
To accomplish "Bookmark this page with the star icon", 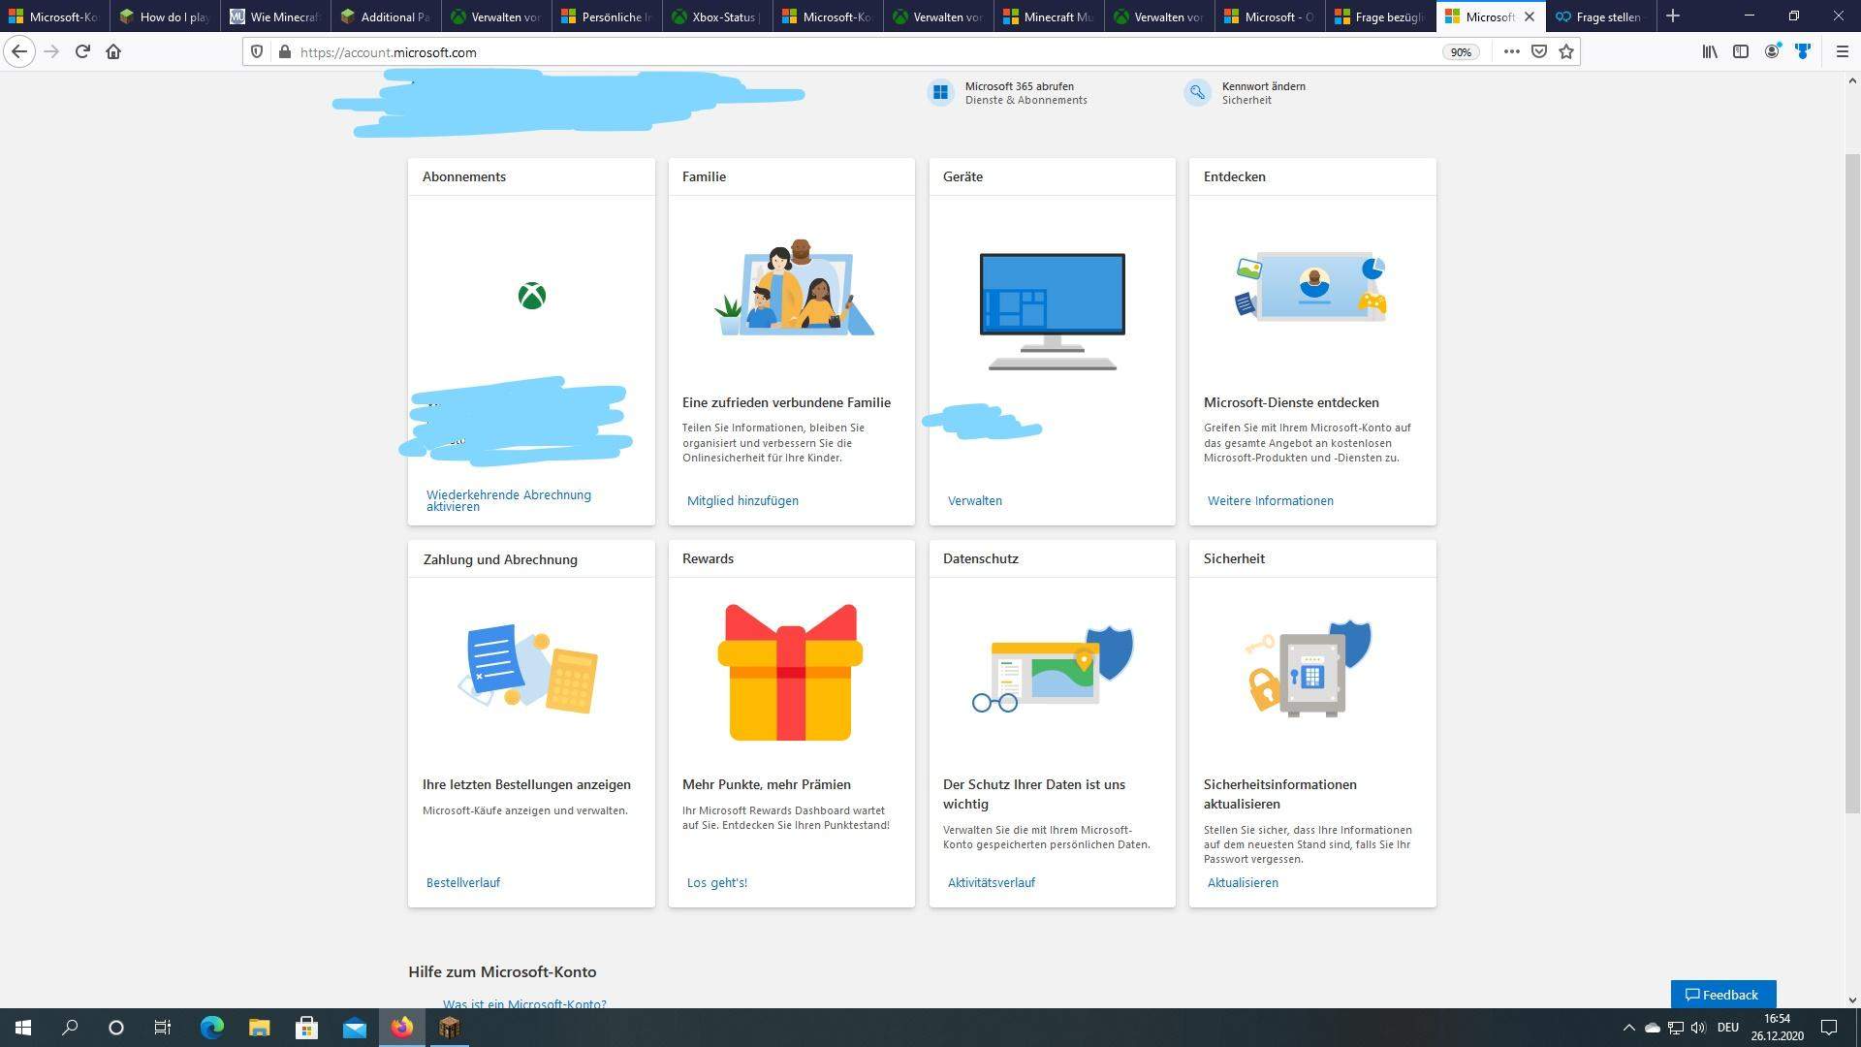I will click(1566, 51).
